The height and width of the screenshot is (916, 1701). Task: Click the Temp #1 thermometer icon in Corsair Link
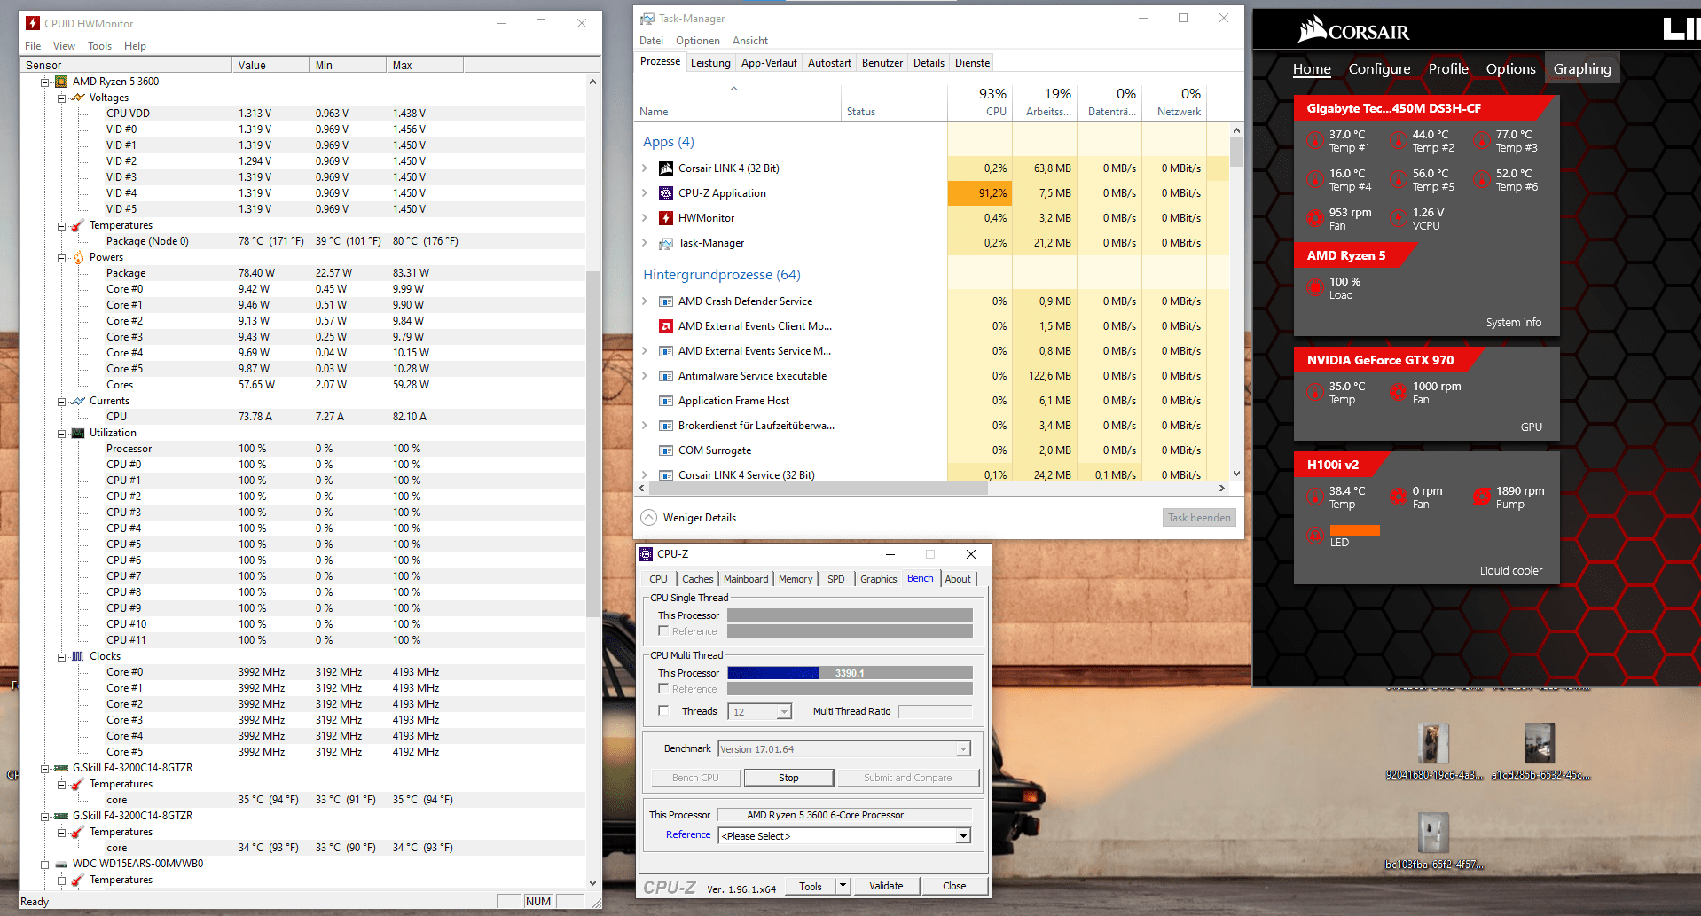pos(1315,140)
